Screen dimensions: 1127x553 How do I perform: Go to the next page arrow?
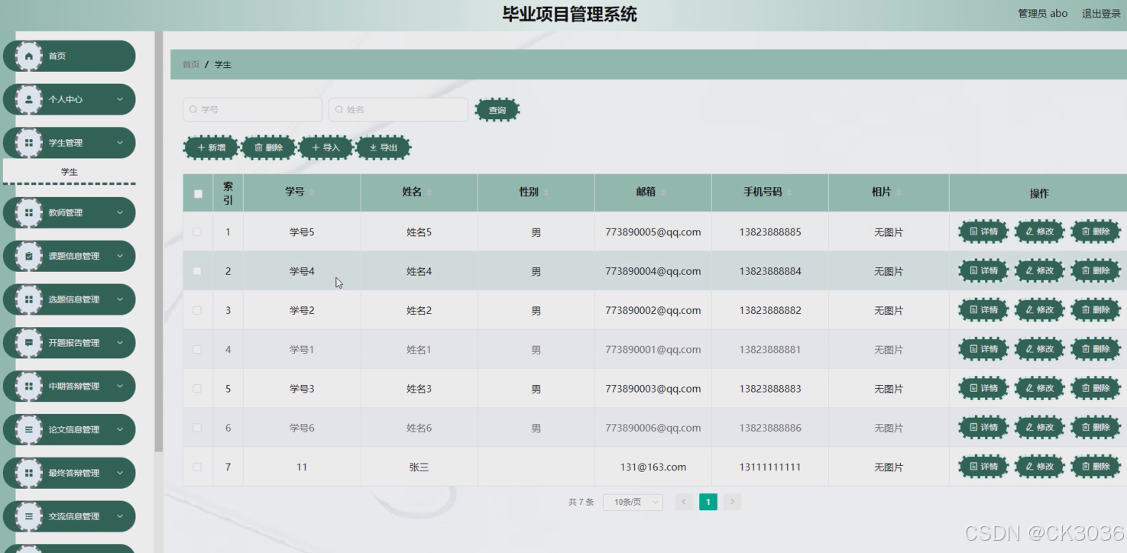point(732,502)
